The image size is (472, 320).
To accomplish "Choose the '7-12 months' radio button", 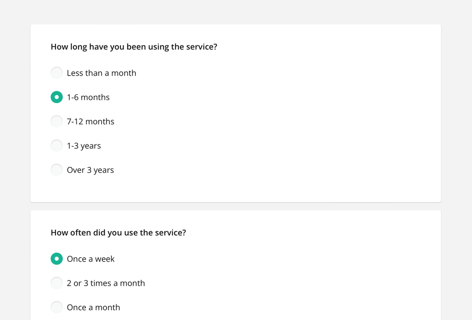I will (x=57, y=121).
